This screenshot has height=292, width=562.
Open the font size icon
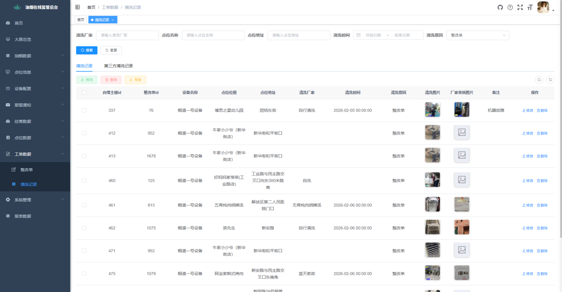530,7
